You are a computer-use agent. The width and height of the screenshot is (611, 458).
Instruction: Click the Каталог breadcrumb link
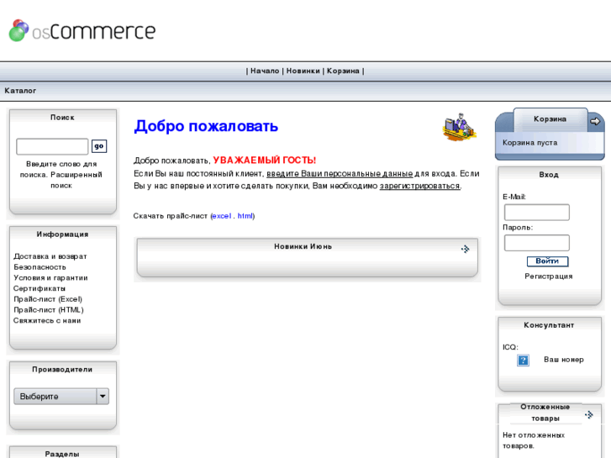pyautogui.click(x=20, y=91)
